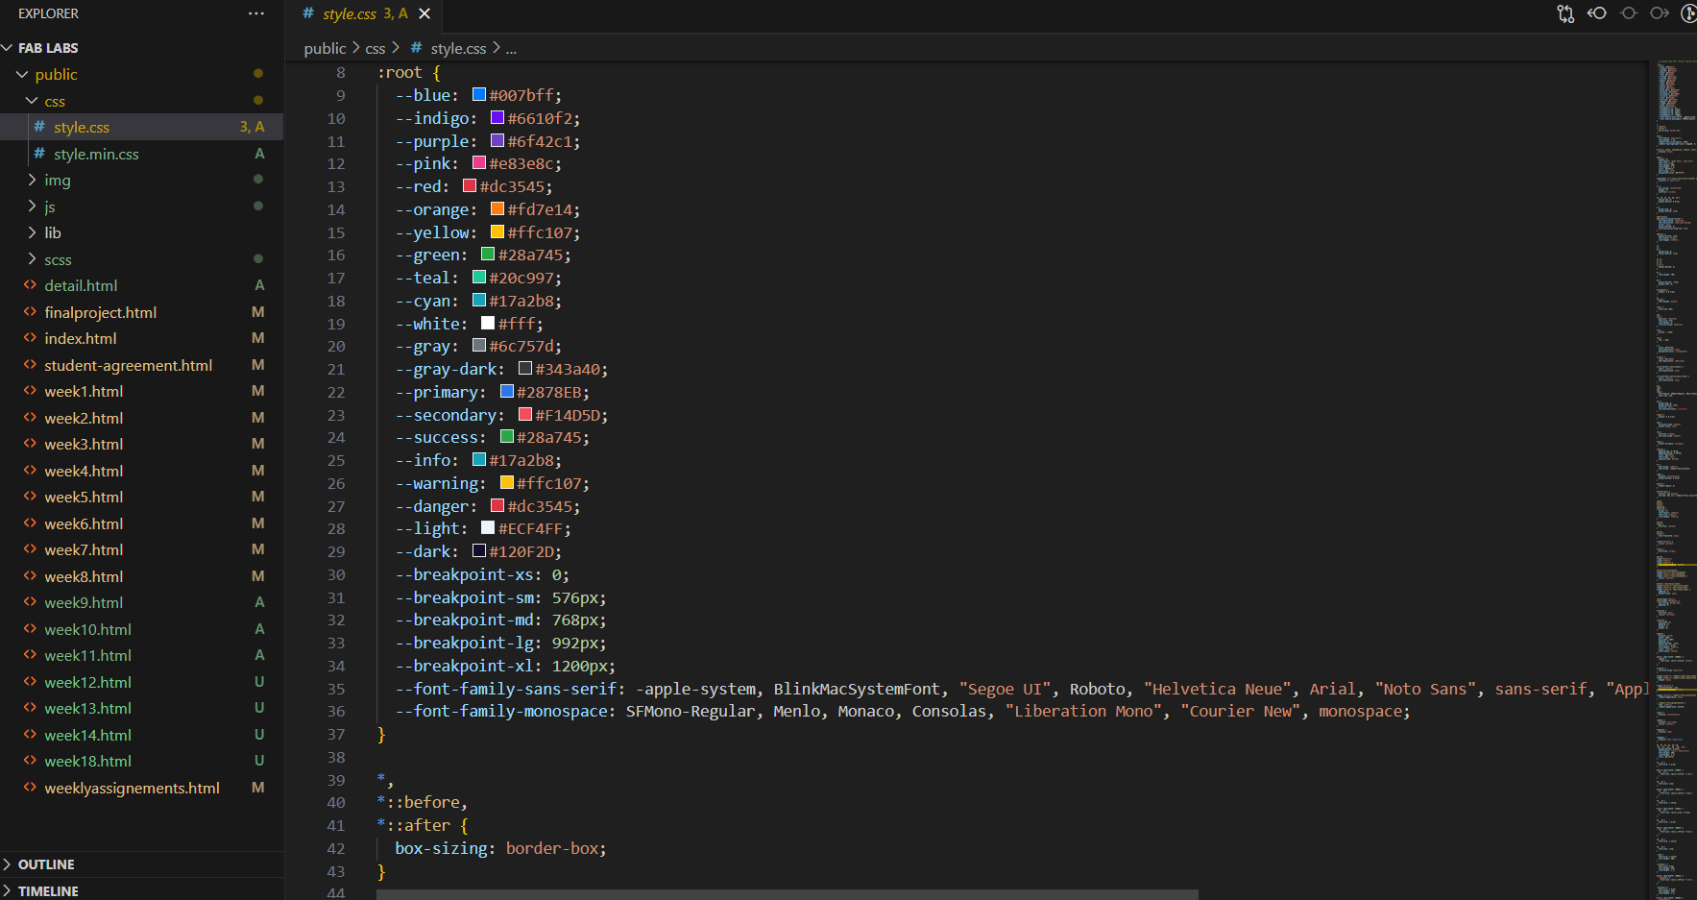Click the code minimap overview
The width and height of the screenshot is (1697, 900).
(x=1674, y=480)
